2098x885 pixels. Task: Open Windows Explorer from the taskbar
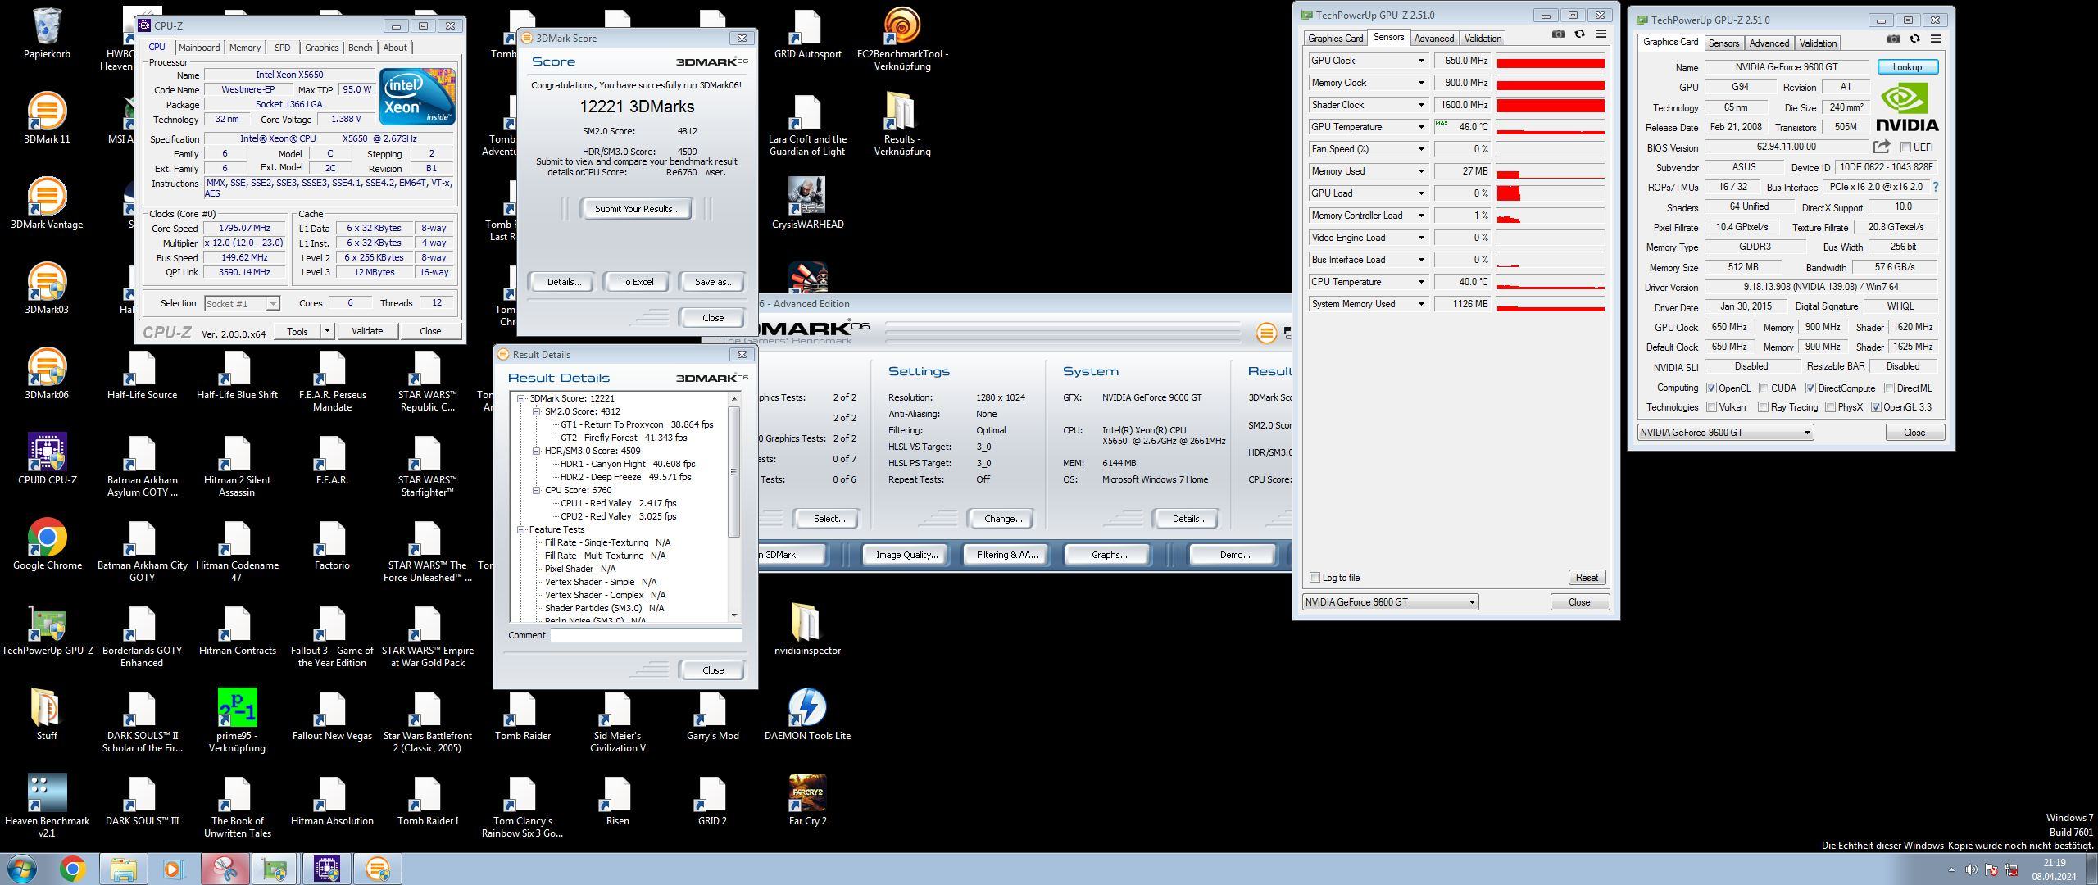[x=124, y=869]
